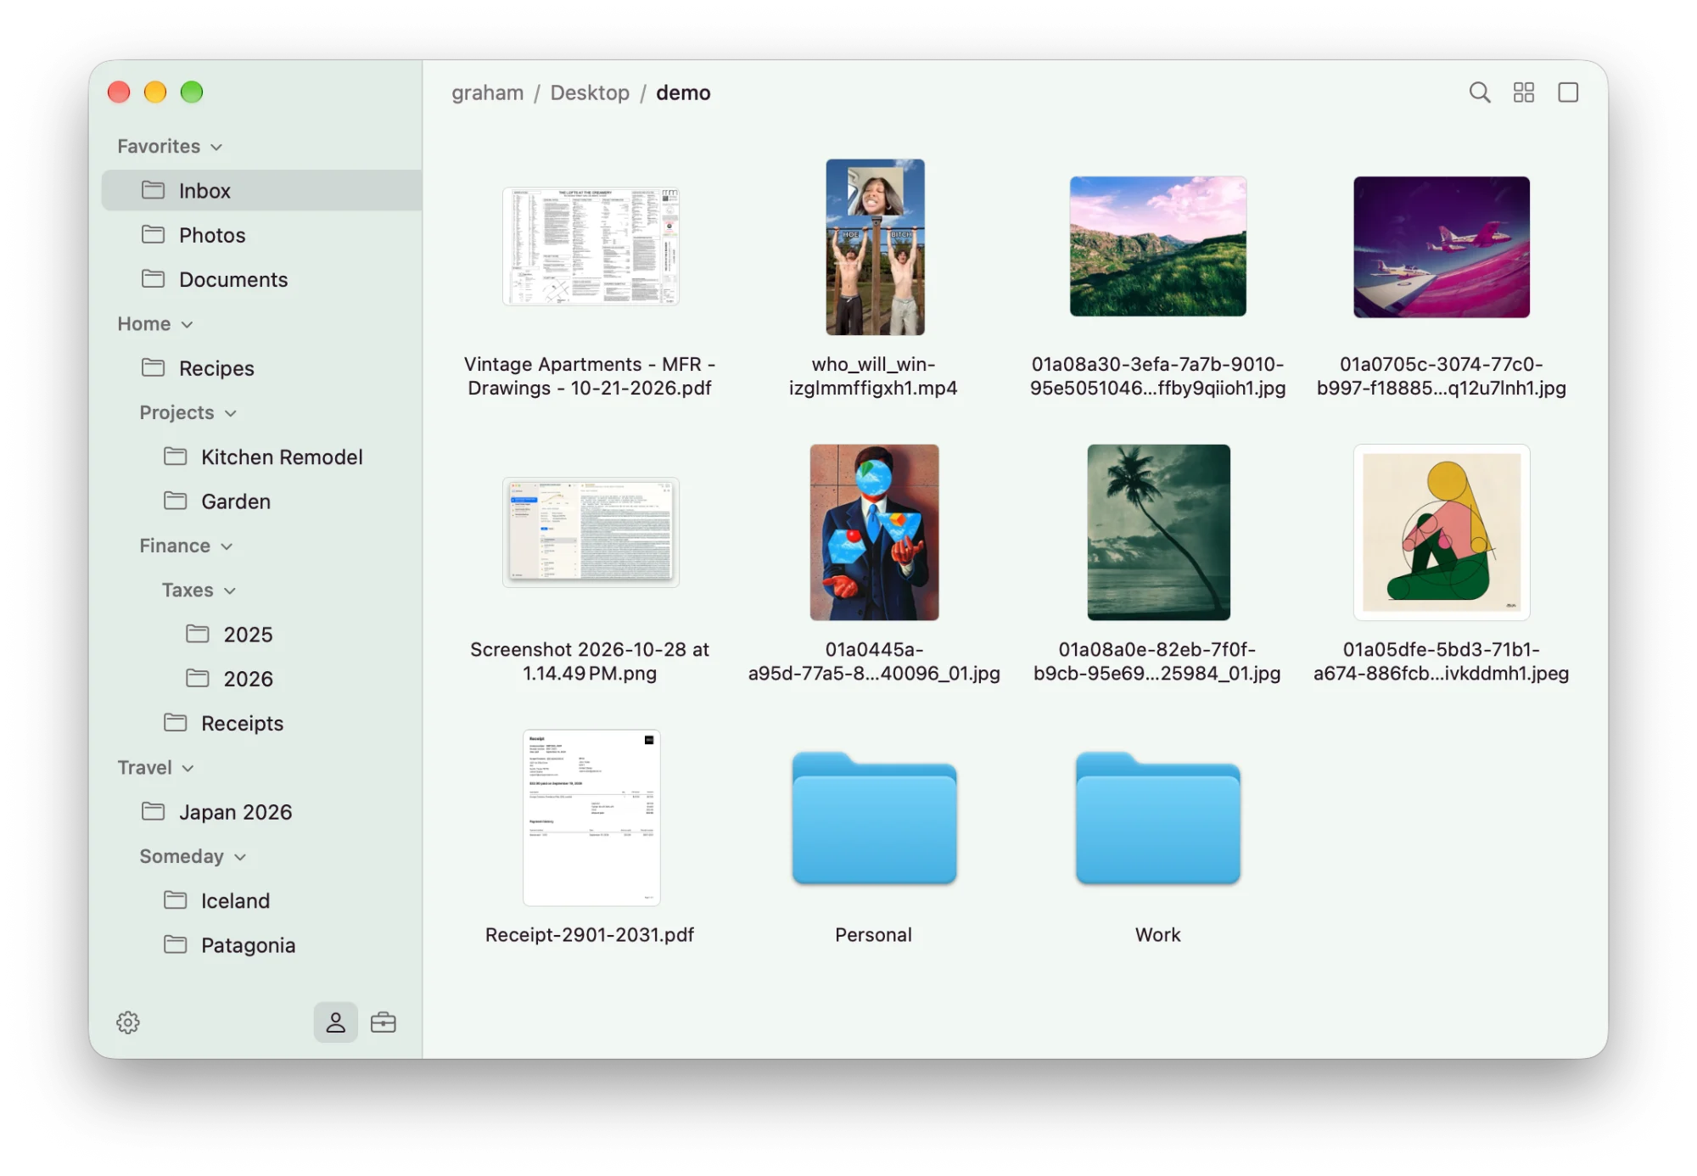Navigate to Desktop in breadcrumb
1697x1176 pixels.
pyautogui.click(x=590, y=92)
